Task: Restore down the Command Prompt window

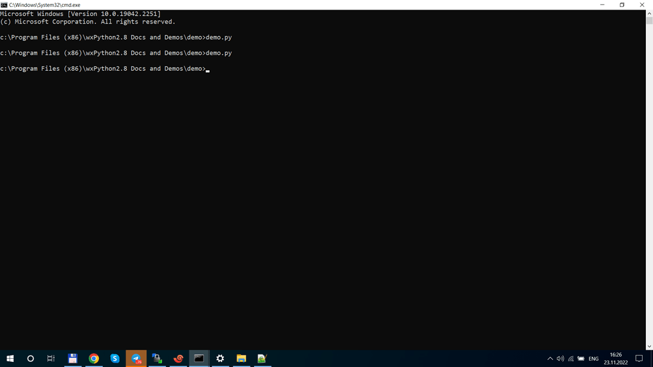Action: (622, 4)
